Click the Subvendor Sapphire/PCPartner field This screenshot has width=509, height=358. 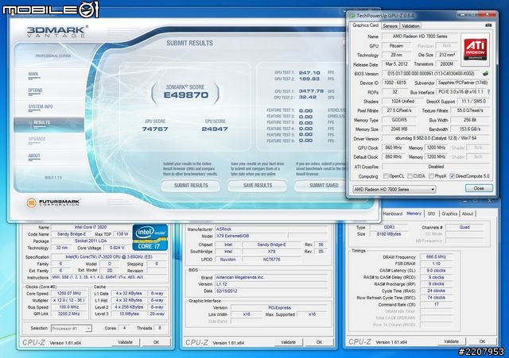(463, 83)
